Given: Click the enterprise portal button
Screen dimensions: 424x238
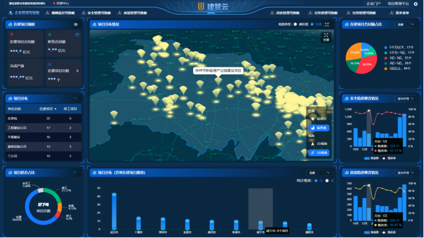Looking at the screenshot, I should point(373,4).
